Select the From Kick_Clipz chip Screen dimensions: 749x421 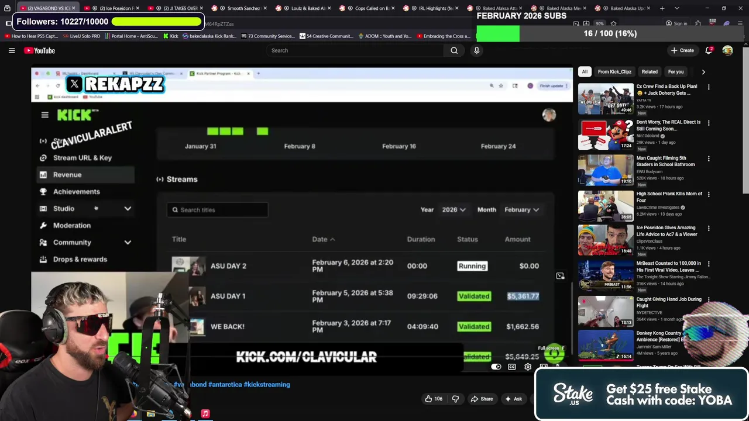(614, 72)
